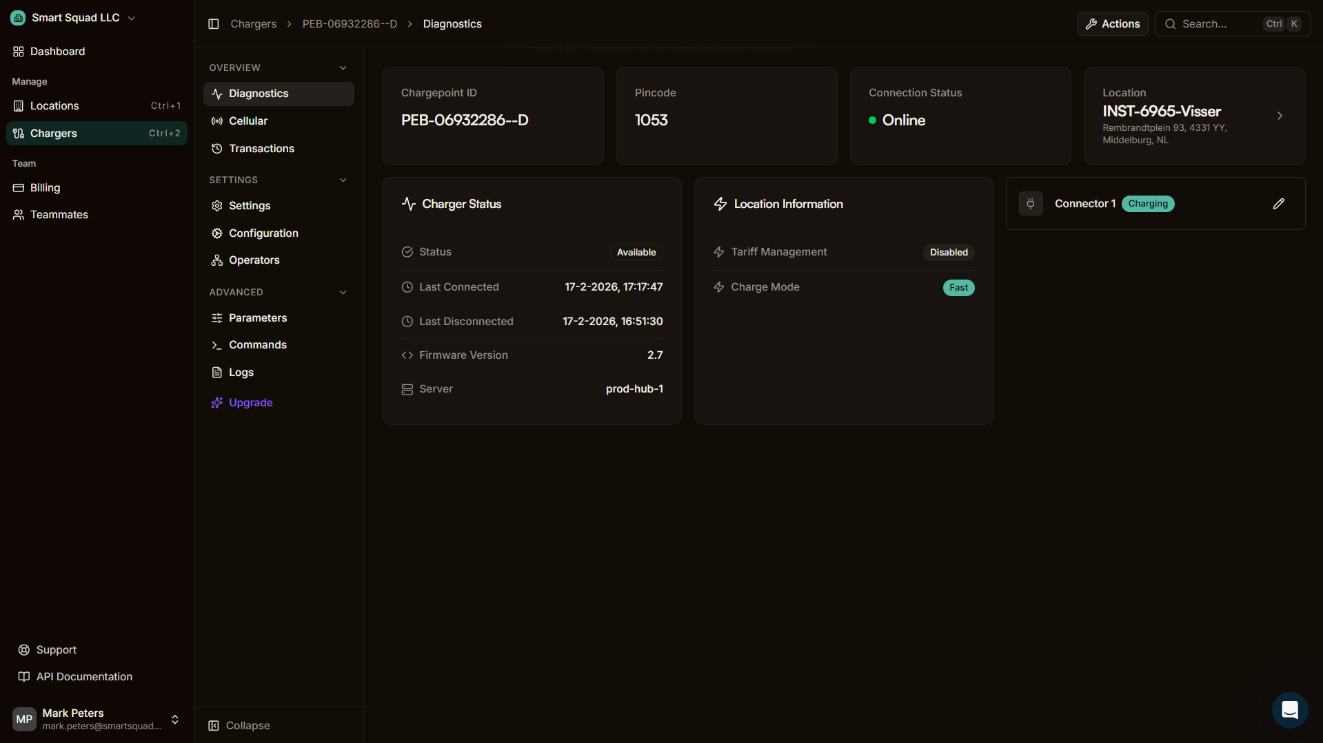Viewport: 1323px width, 743px height.
Task: Open Commands via the terminal icon
Action: 216,344
